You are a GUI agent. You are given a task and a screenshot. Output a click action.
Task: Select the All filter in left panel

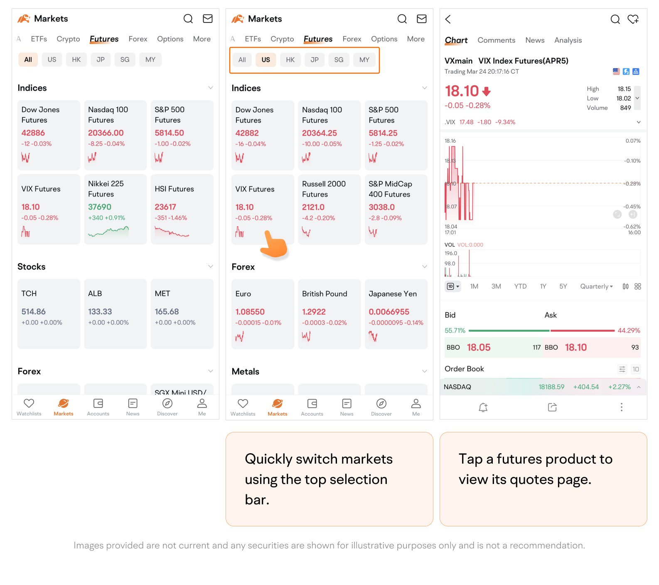coord(28,59)
